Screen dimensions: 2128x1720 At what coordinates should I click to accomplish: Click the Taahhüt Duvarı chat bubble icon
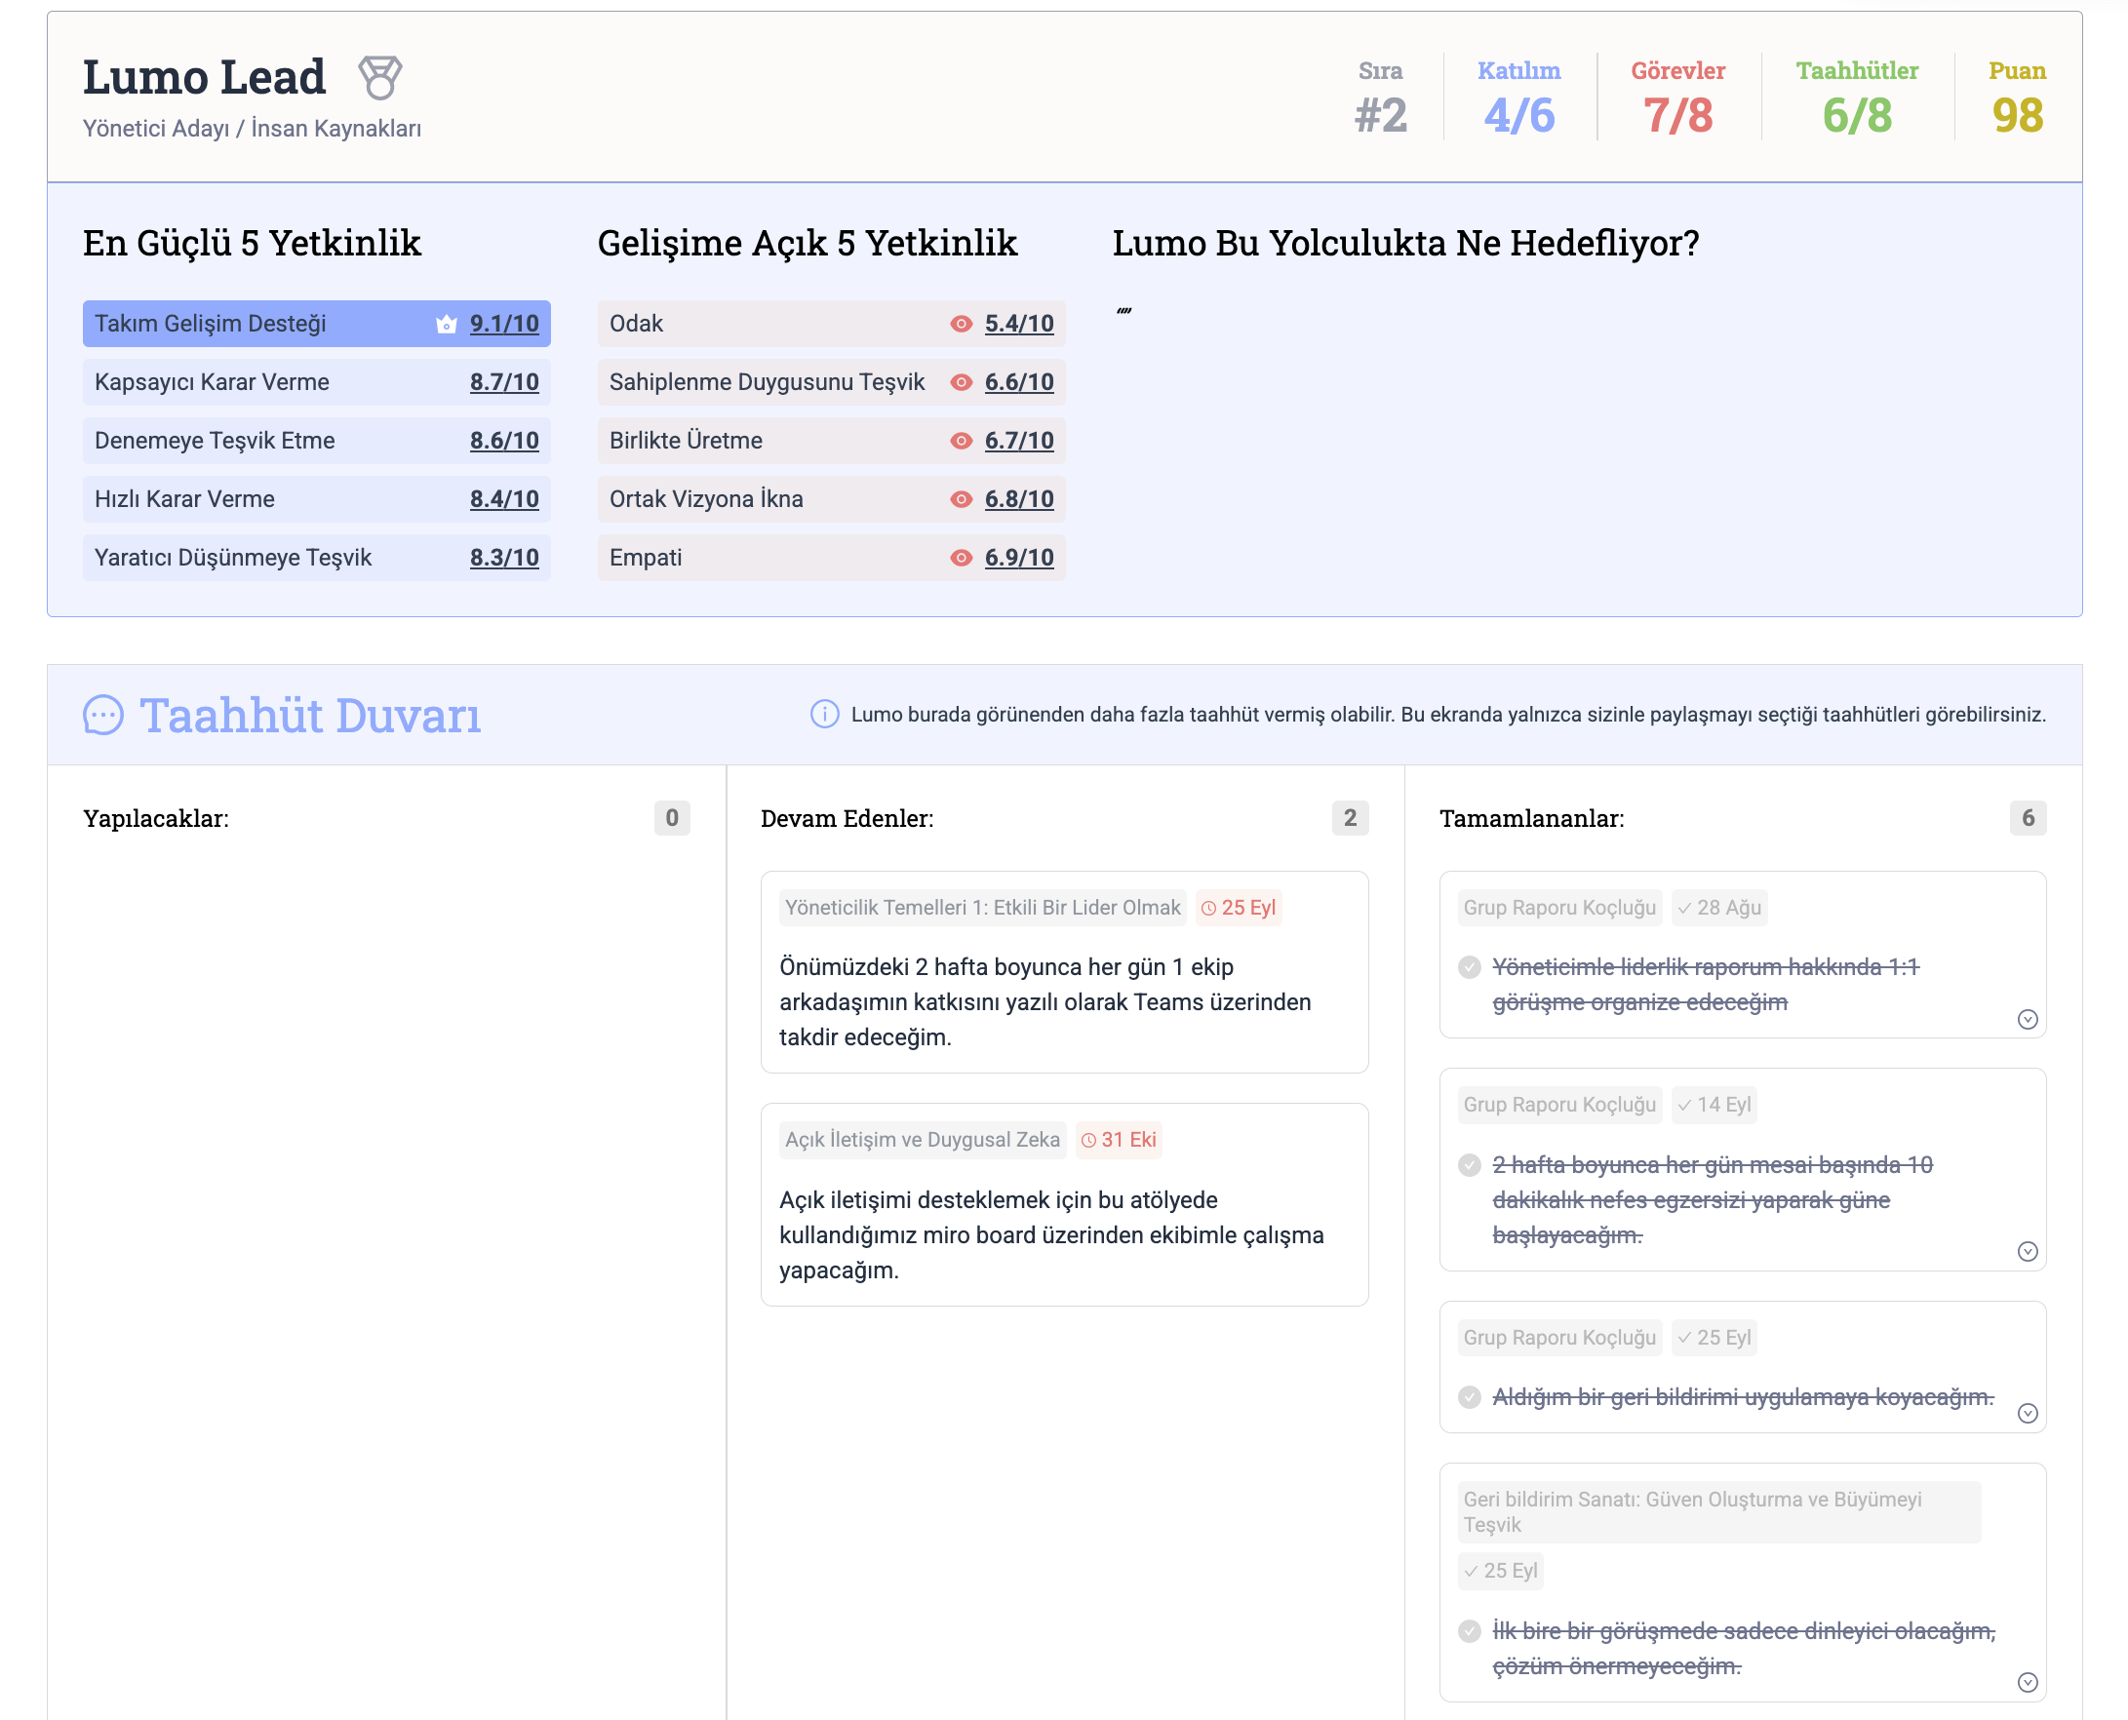pos(103,715)
